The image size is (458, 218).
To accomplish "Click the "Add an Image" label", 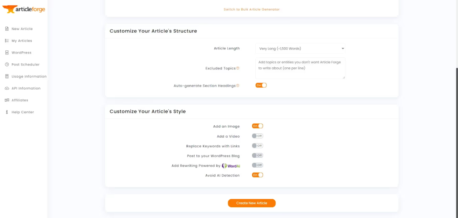I will click(x=226, y=126).
